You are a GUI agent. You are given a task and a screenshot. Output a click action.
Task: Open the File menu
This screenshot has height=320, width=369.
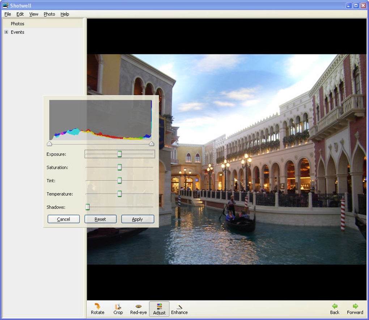tap(8, 14)
